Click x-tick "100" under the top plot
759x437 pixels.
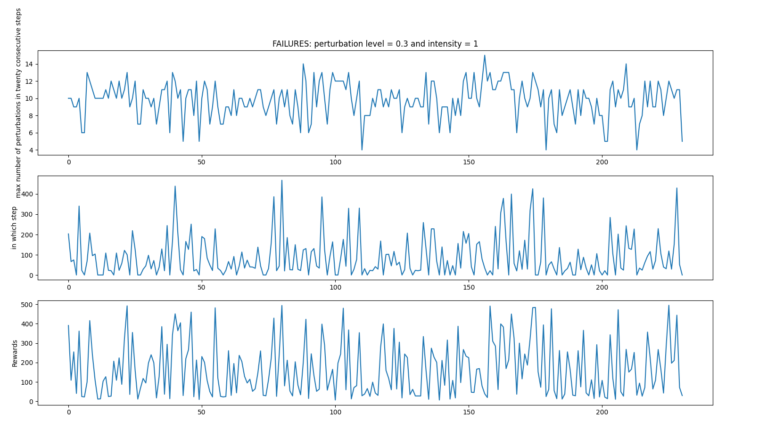(x=335, y=162)
